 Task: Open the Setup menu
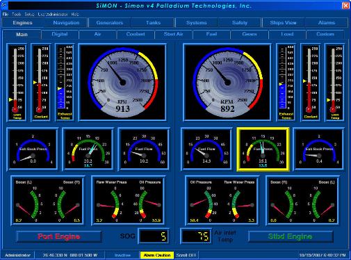tap(29, 15)
